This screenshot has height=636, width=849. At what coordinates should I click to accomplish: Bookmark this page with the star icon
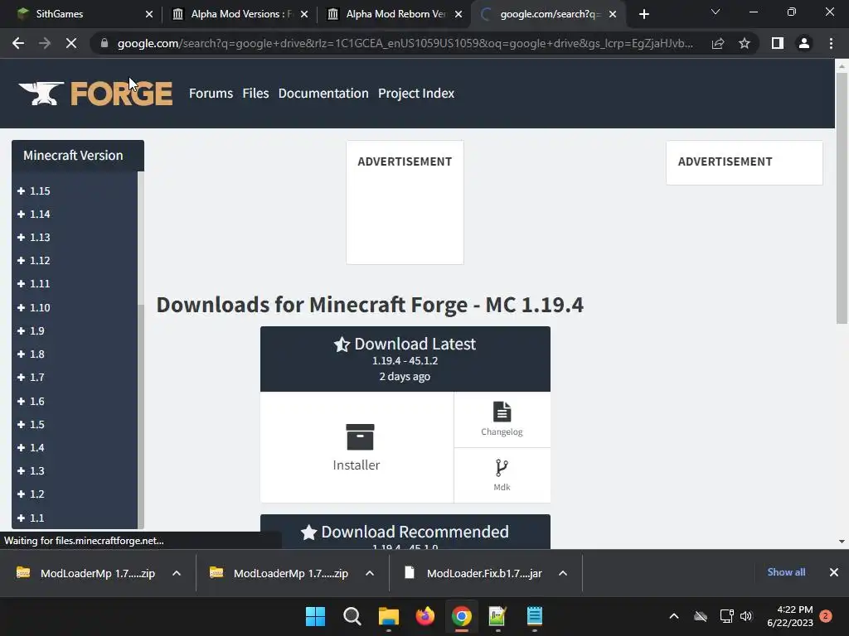click(x=745, y=43)
